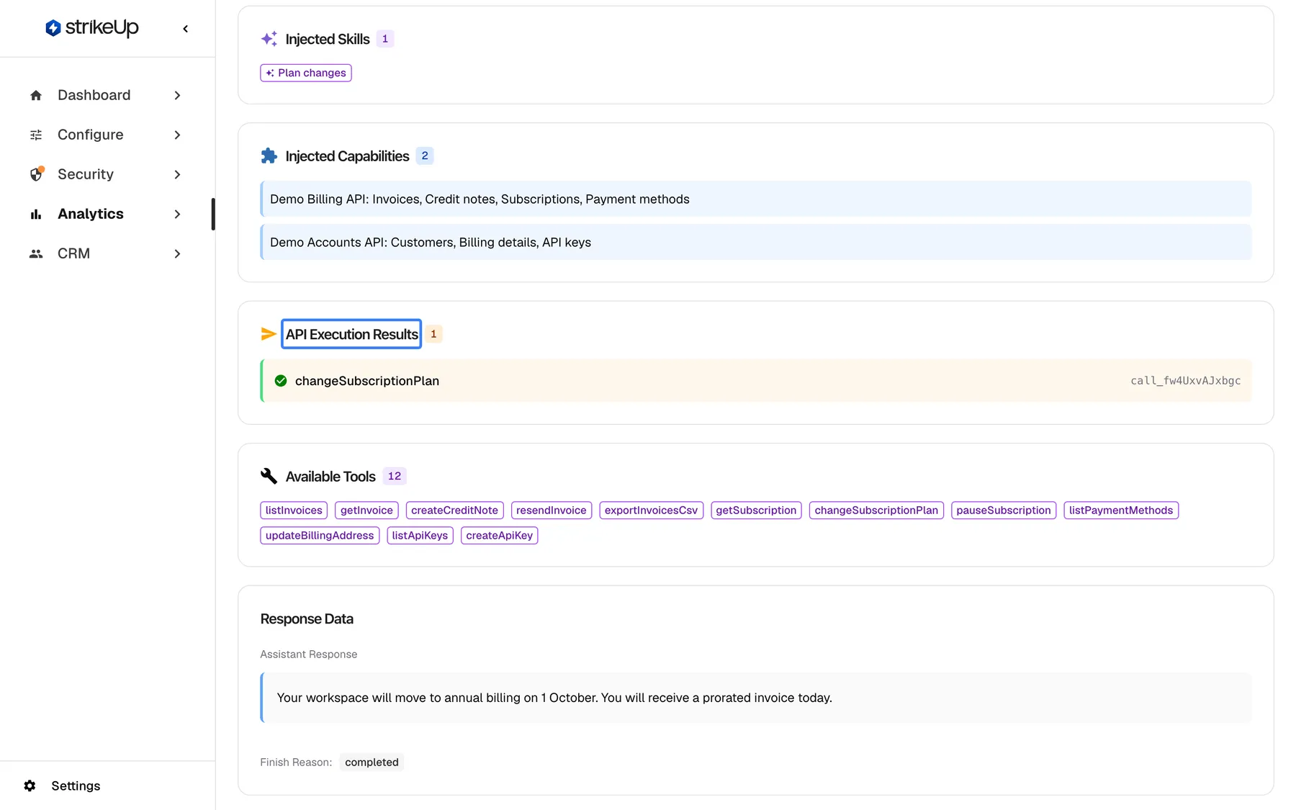1296x810 pixels.
Task: Expand the Analytics menu chevron
Action: click(177, 215)
